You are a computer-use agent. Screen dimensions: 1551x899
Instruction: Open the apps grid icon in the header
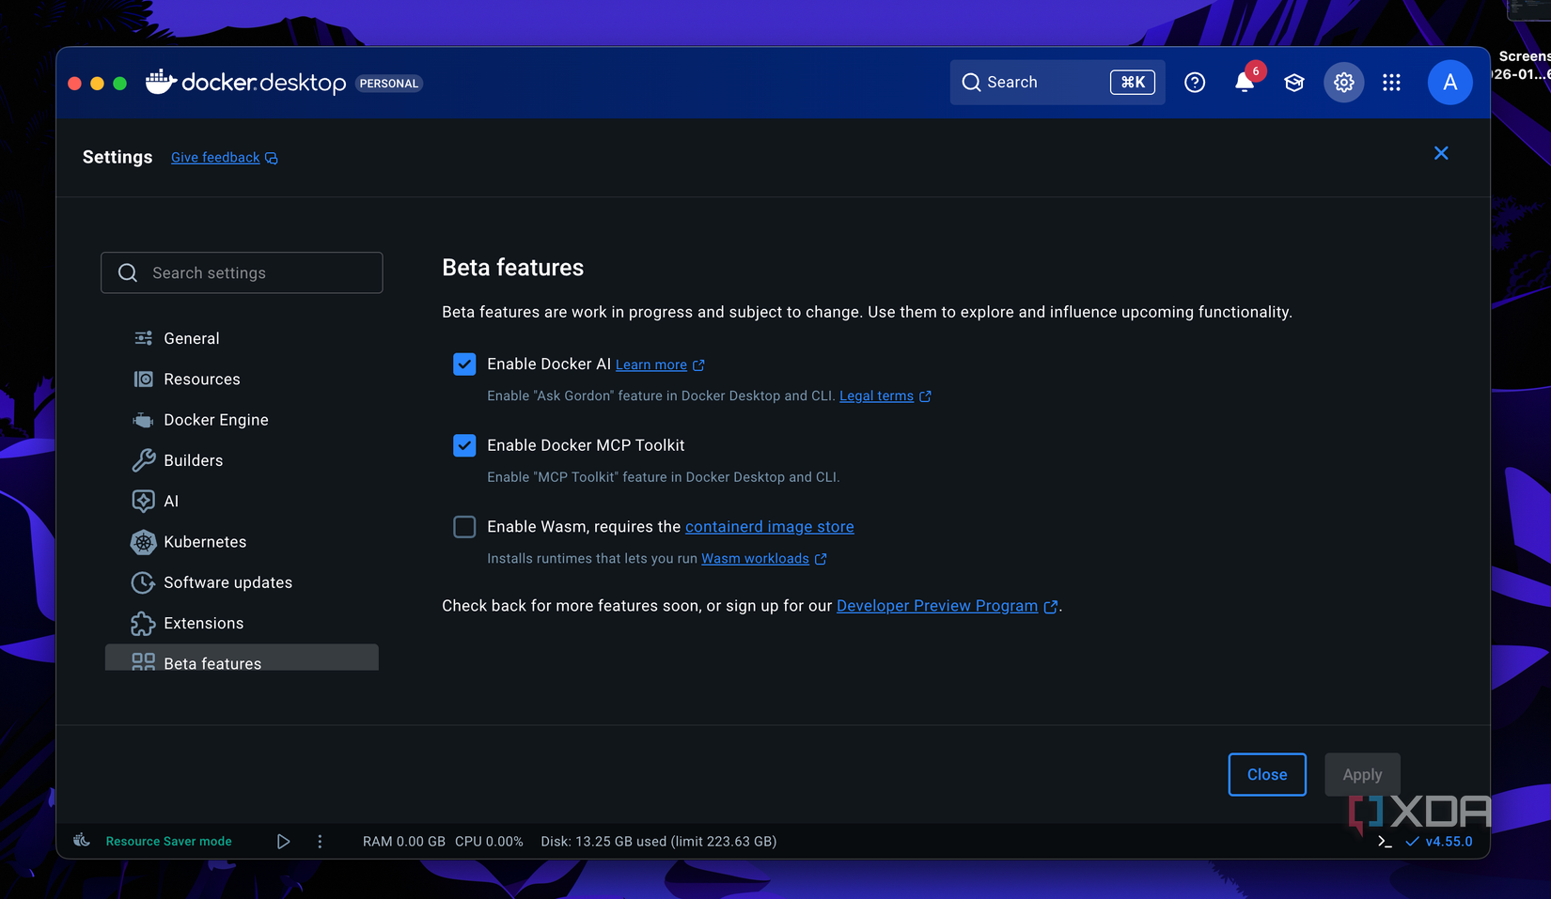[x=1391, y=83]
